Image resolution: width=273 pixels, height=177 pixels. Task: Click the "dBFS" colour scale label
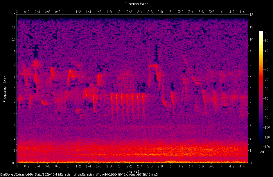click(x=264, y=152)
